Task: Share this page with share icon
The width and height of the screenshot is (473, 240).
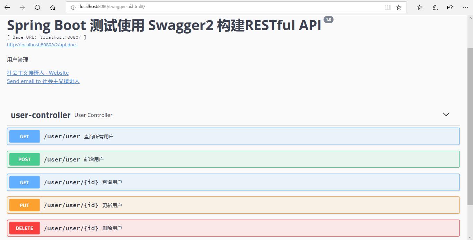Action: pyautogui.click(x=450, y=7)
